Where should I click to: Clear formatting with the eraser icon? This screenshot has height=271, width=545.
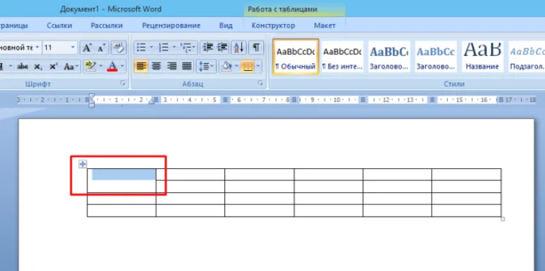119,48
